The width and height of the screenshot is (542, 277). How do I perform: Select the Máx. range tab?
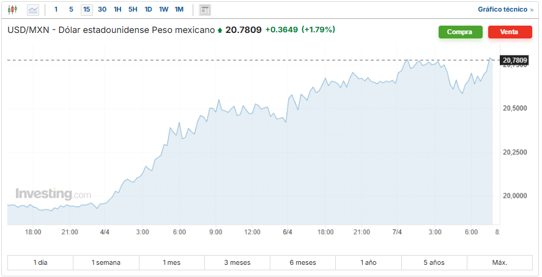click(x=500, y=262)
